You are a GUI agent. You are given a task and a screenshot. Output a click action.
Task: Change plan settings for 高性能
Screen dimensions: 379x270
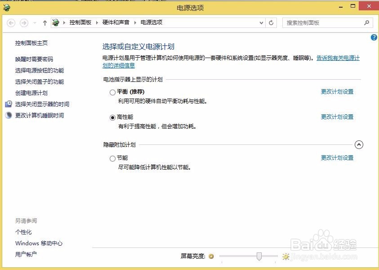point(337,117)
